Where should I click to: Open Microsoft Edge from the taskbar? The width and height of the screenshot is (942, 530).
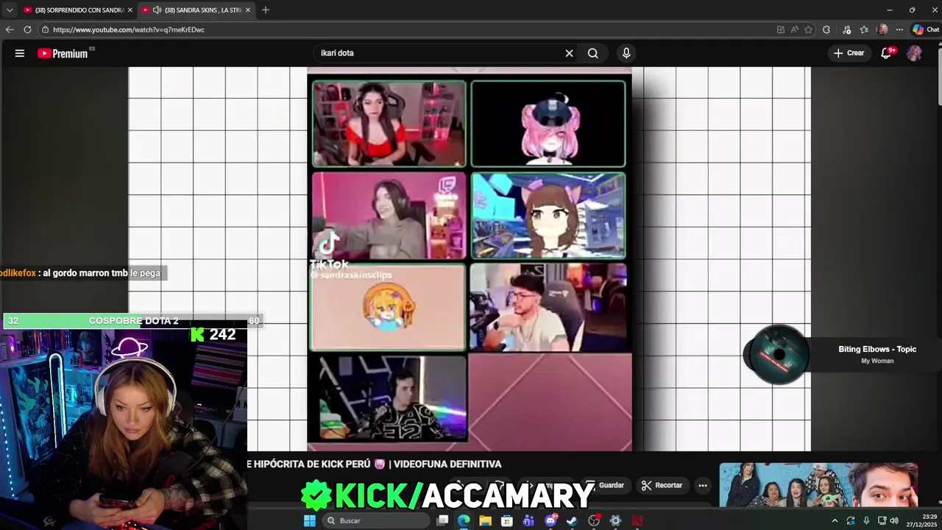[x=464, y=520]
